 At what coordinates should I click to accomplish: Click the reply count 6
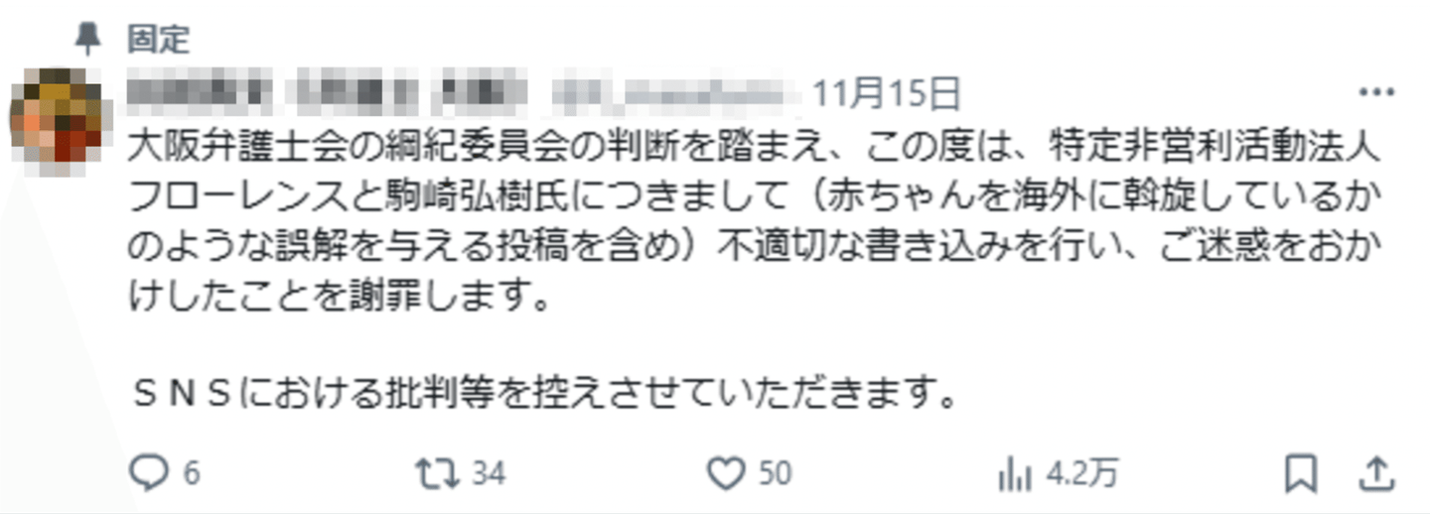(191, 474)
